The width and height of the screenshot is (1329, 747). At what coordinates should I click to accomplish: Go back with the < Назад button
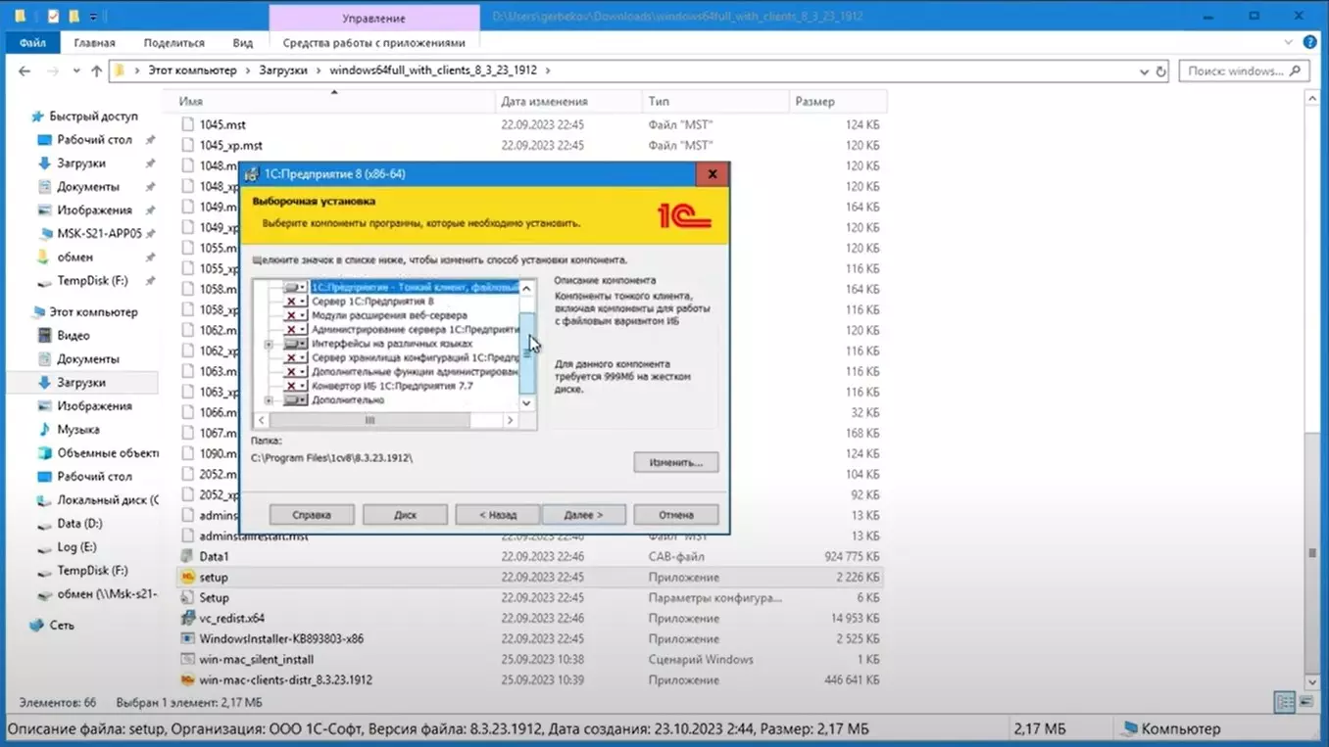point(497,514)
